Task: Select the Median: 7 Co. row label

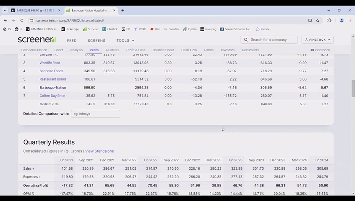Action: pos(49,104)
